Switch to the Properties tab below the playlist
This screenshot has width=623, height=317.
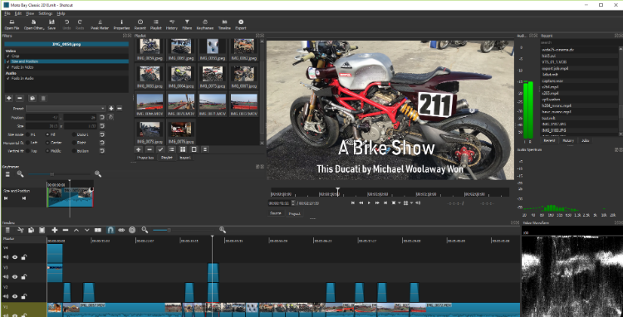click(x=145, y=158)
